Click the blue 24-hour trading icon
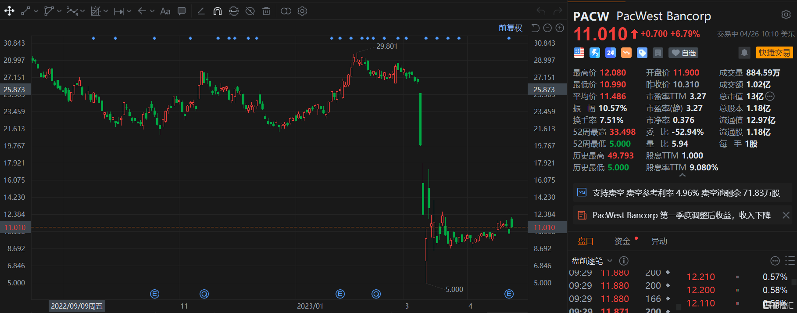Screen dimensions: 797x313 pyautogui.click(x=611, y=53)
